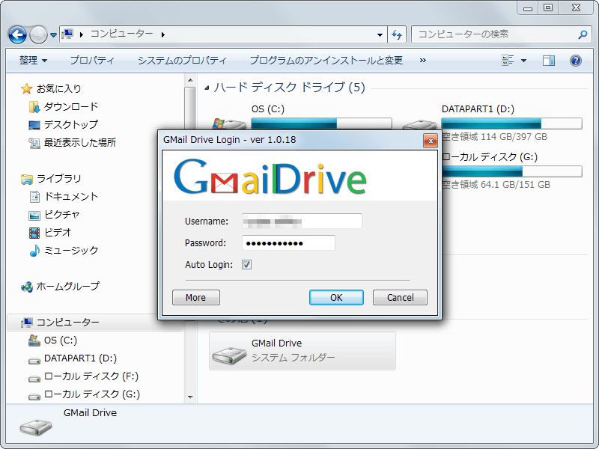Select ホームグループ in the navigation pane

click(67, 286)
